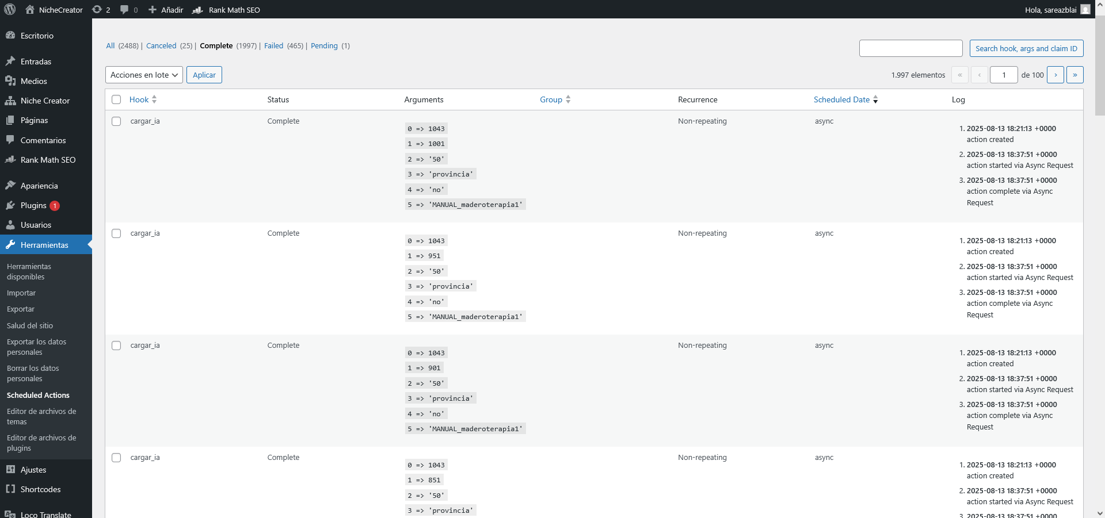Click the Niche Creator sidebar icon

click(10, 100)
